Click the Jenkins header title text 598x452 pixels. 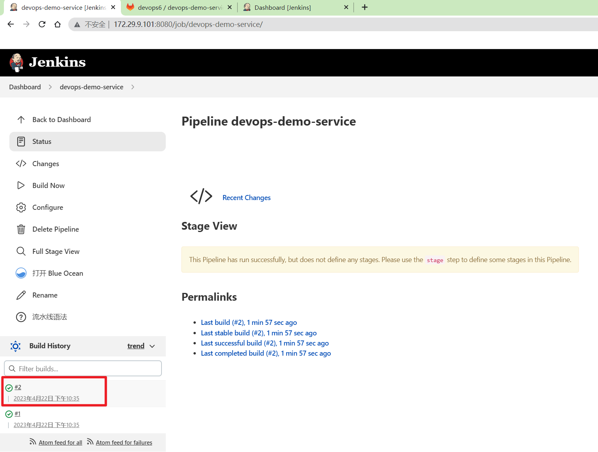pos(57,62)
